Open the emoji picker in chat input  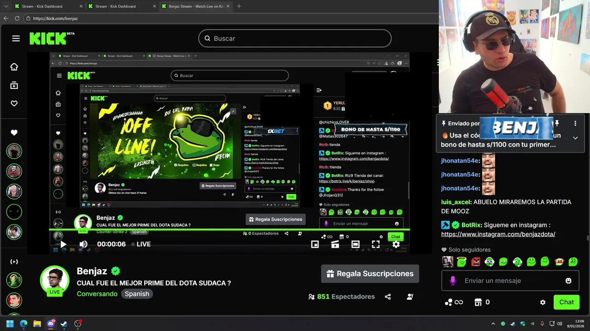pyautogui.click(x=568, y=280)
